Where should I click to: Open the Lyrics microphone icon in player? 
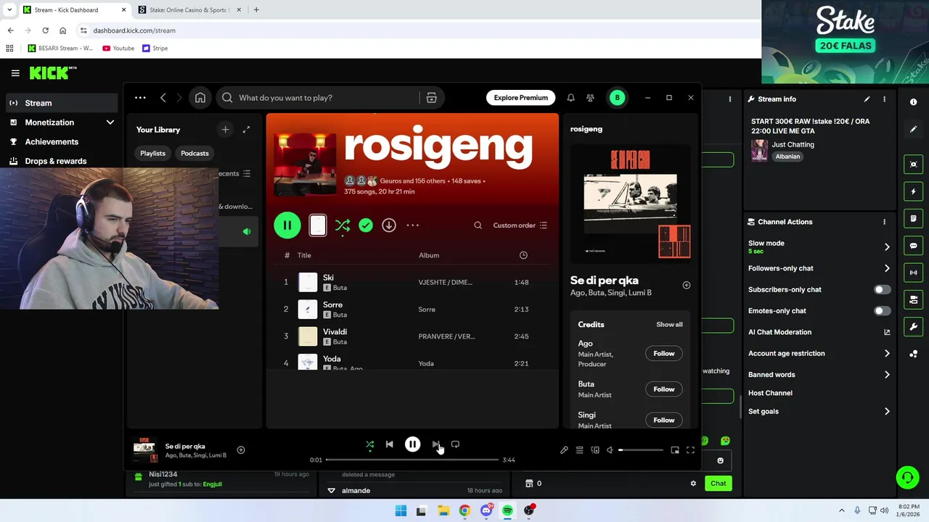(564, 450)
